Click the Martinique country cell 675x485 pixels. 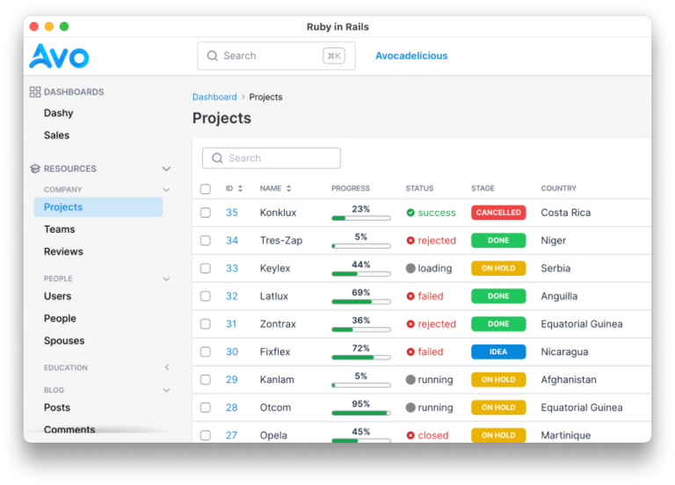pyautogui.click(x=566, y=436)
